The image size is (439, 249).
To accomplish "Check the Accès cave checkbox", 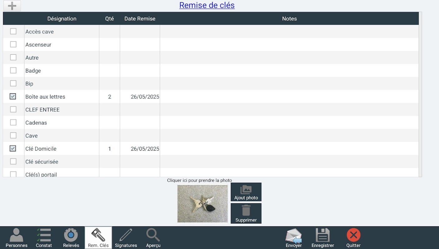I will tap(13, 31).
